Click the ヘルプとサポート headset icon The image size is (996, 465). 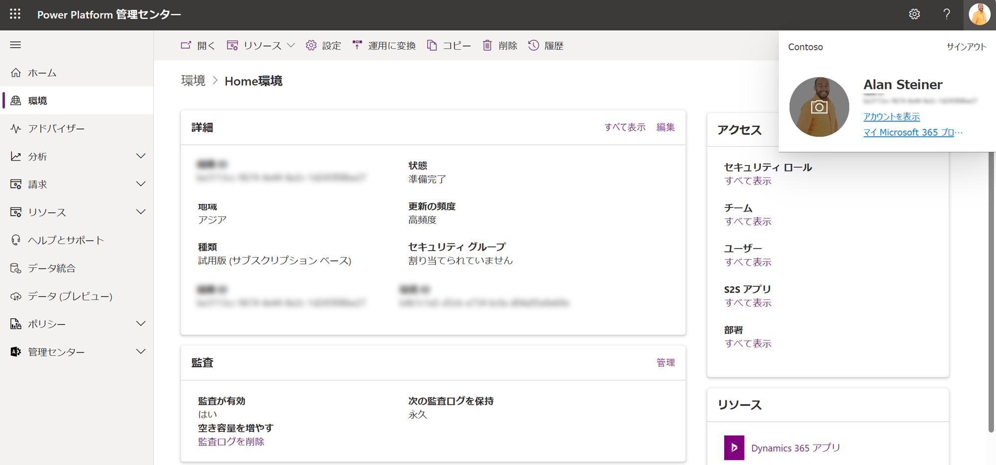pos(16,240)
